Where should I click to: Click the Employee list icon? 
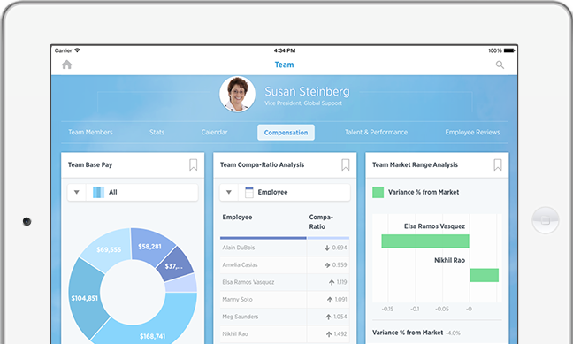click(x=249, y=192)
